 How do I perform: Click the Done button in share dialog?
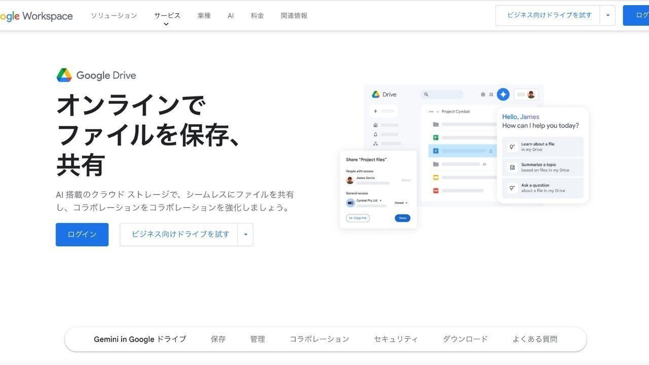(403, 218)
